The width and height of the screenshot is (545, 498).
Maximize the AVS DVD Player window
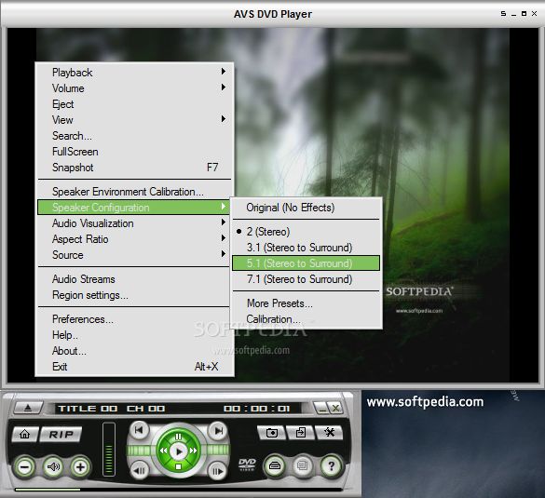[x=525, y=14]
